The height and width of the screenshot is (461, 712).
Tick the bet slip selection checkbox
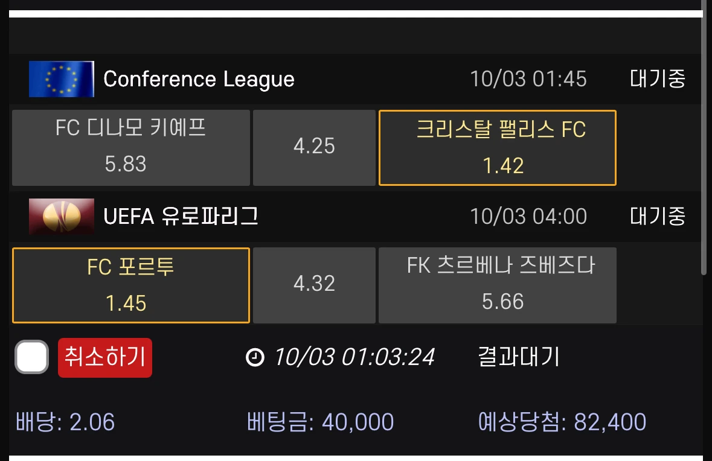point(31,357)
